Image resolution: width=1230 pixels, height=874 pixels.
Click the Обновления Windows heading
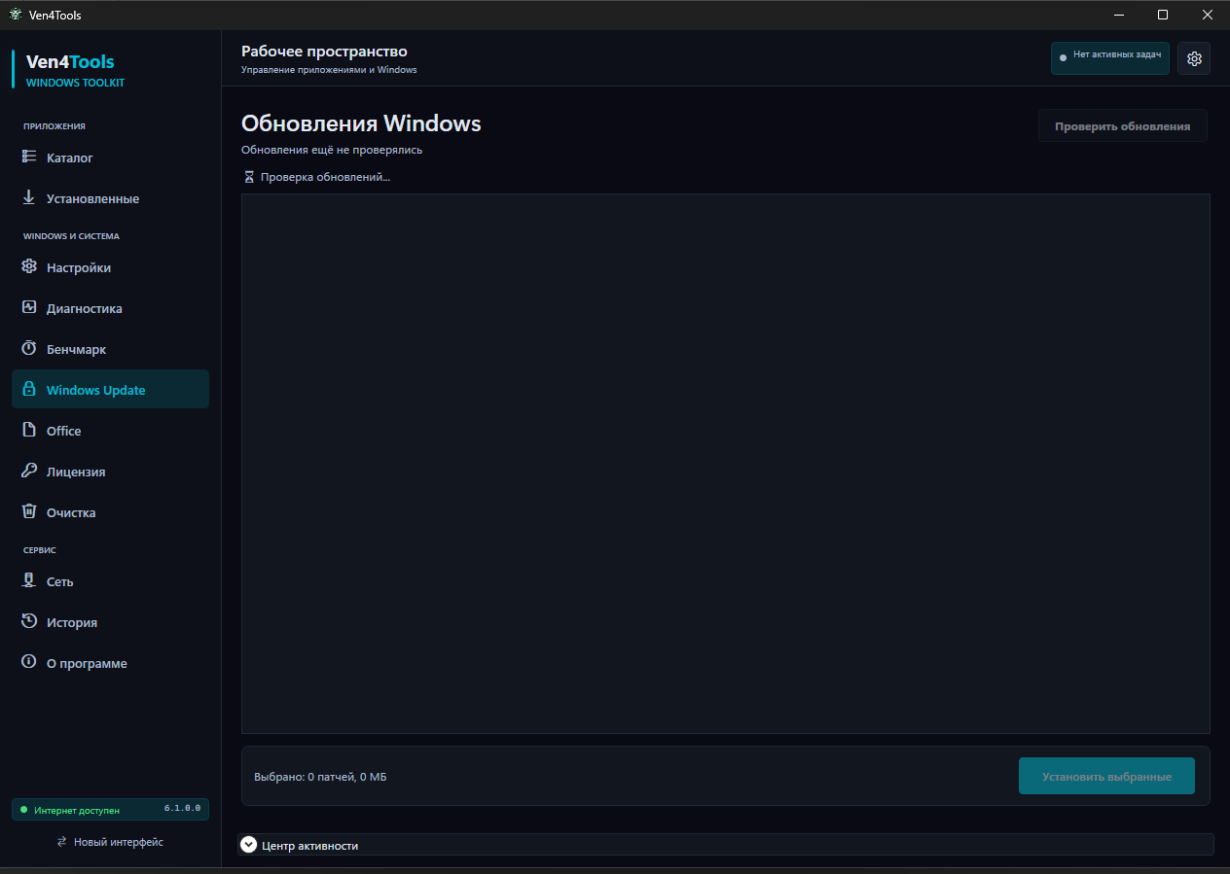coord(361,123)
